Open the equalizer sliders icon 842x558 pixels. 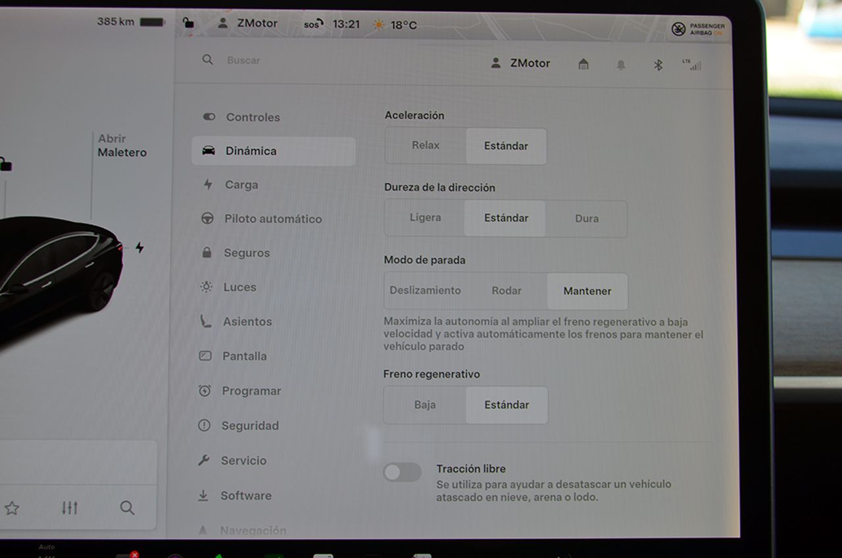(70, 508)
